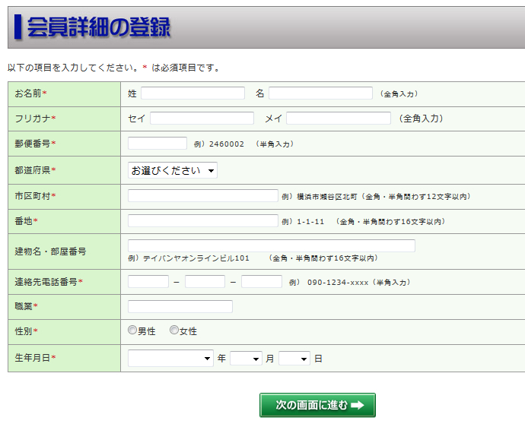525x427 pixels.
Task: Open the birth month dropdown
Action: click(246, 359)
